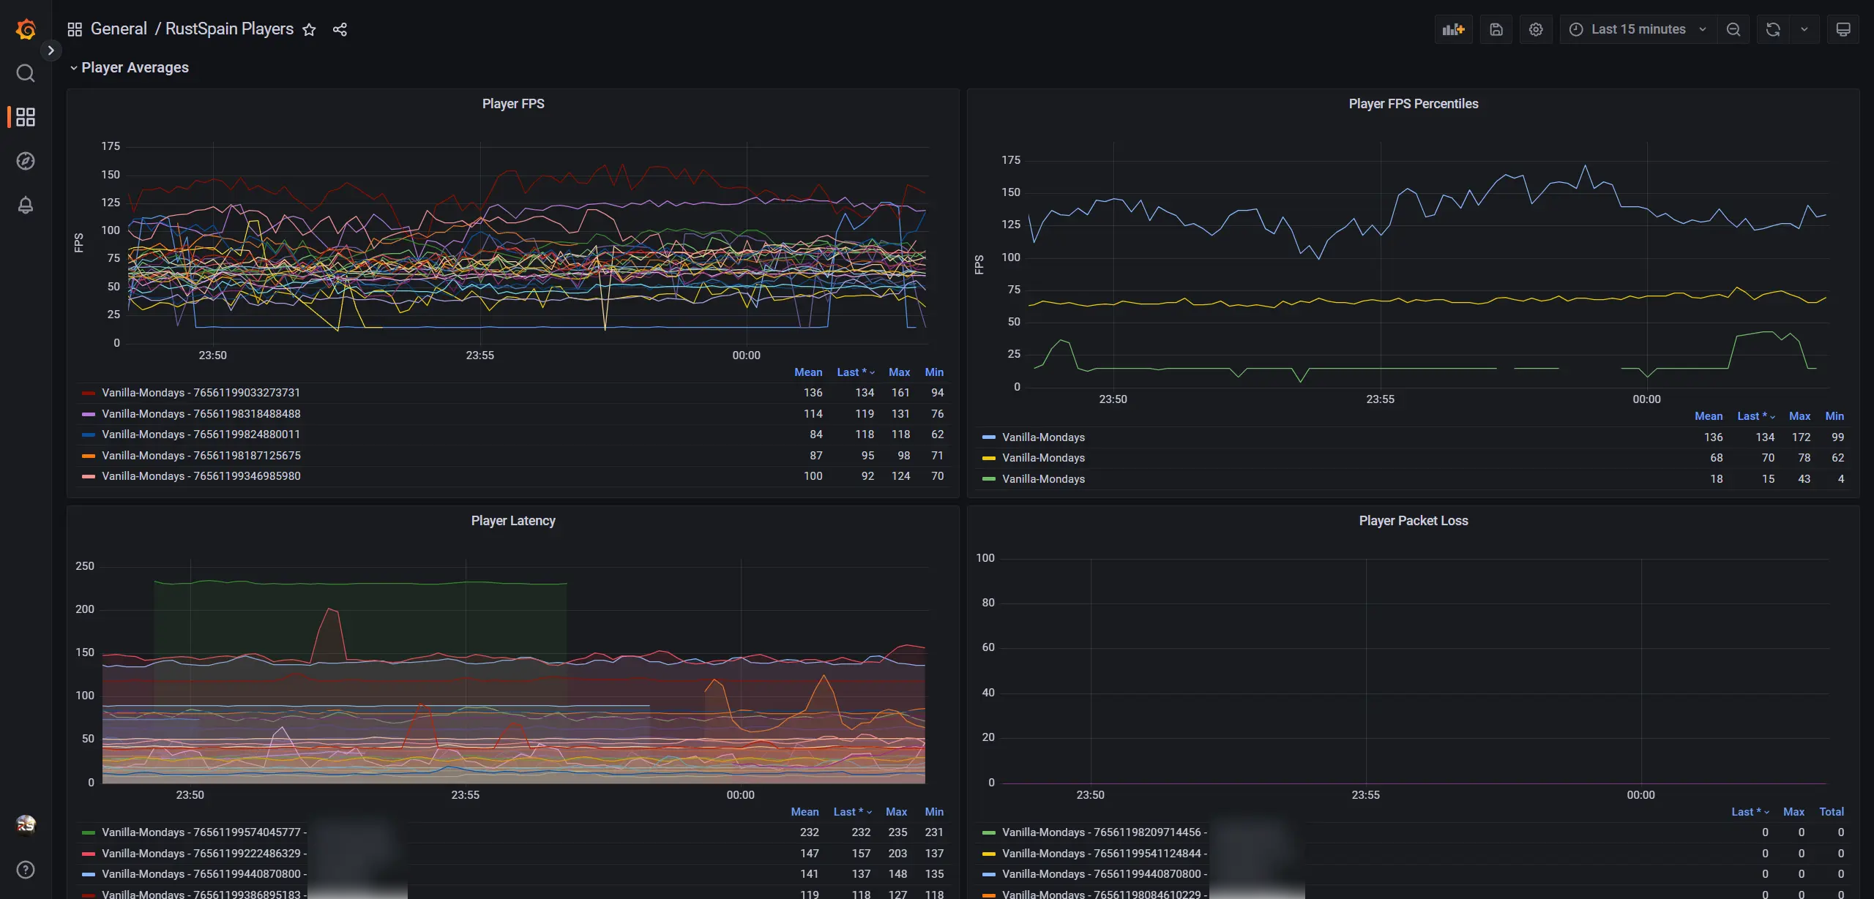Share dashboard icon

tap(340, 29)
